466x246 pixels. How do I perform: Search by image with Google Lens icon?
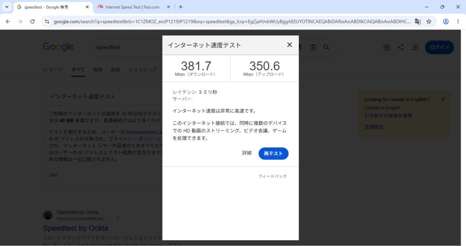click(313, 47)
